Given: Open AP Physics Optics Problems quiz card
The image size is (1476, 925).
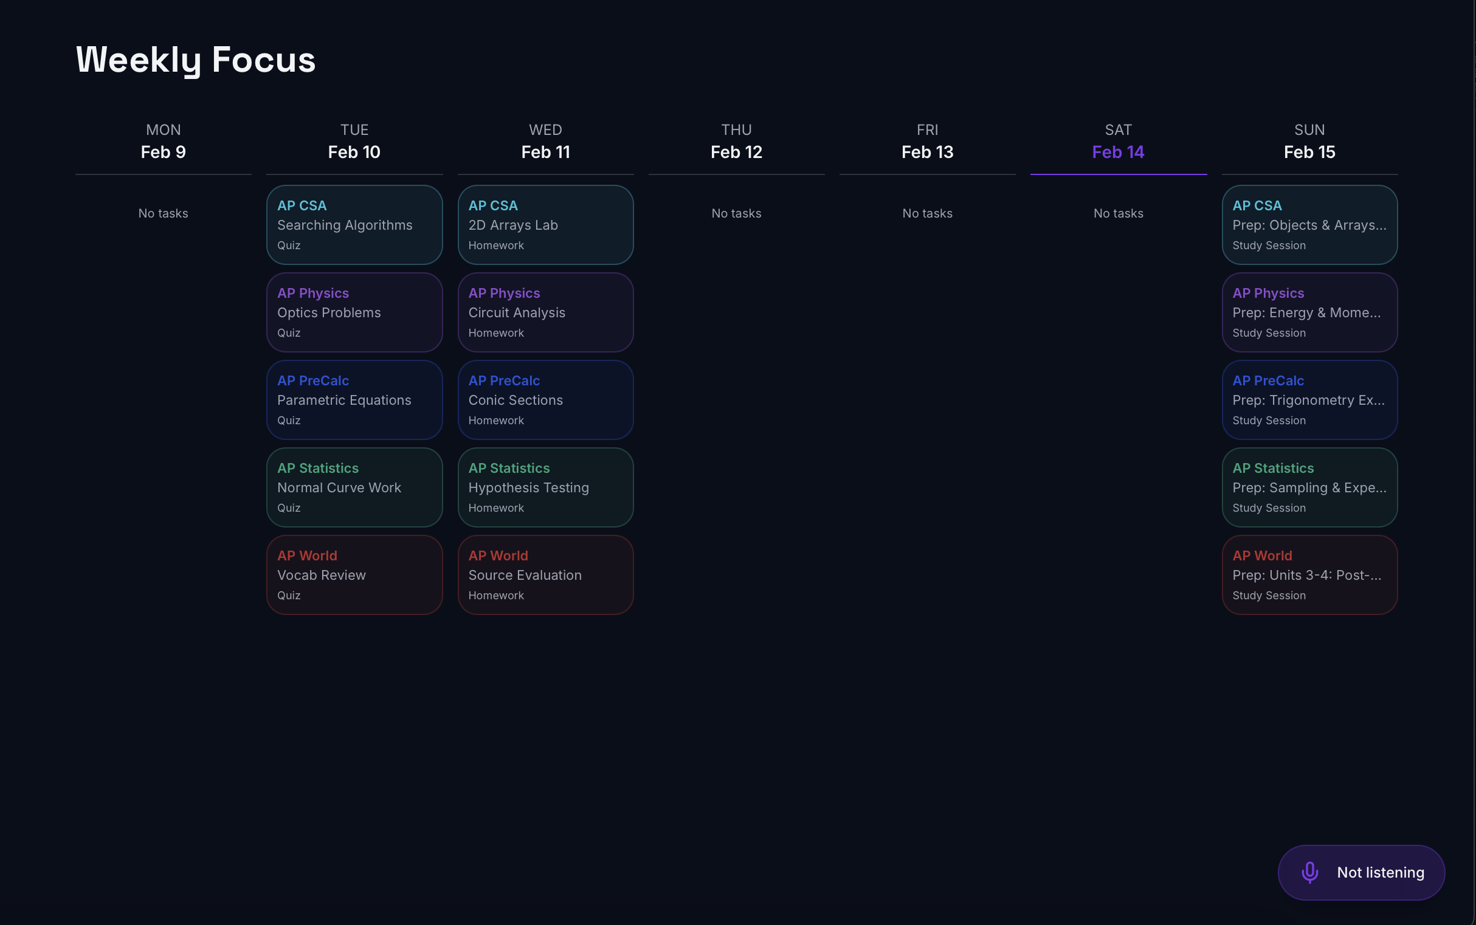Looking at the screenshot, I should pyautogui.click(x=354, y=312).
